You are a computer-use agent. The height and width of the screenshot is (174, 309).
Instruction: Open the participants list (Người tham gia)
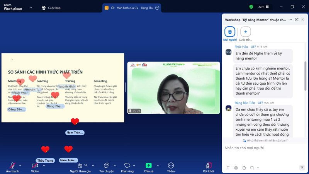click(80, 165)
